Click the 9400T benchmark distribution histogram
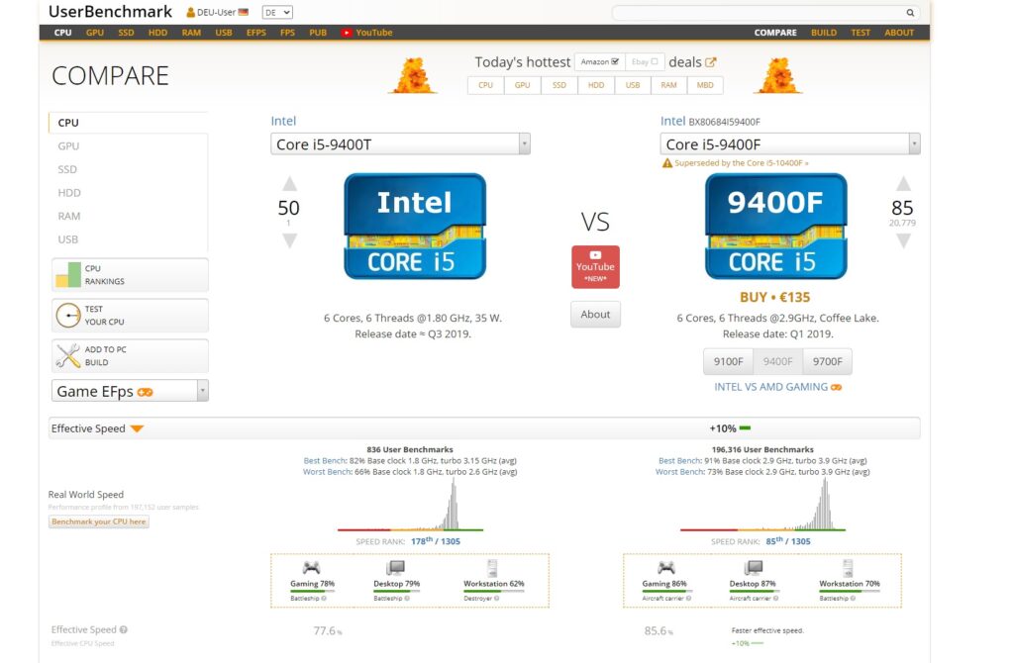 coord(410,506)
